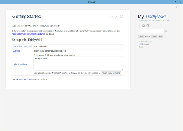Focus the My TiddlyWiki title input
183x131 pixels.
78,47
